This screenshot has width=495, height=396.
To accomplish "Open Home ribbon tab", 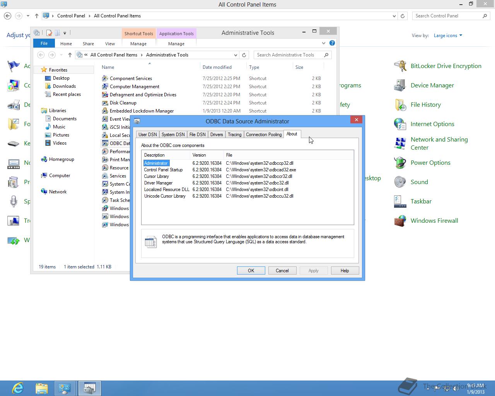I will (66, 44).
